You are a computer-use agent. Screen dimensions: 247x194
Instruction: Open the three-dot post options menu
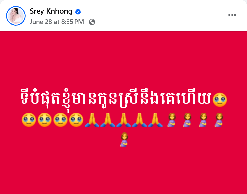[x=232, y=15]
